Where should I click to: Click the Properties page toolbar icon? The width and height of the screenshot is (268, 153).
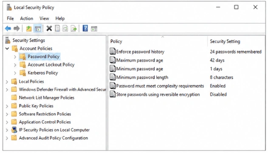[57, 28]
